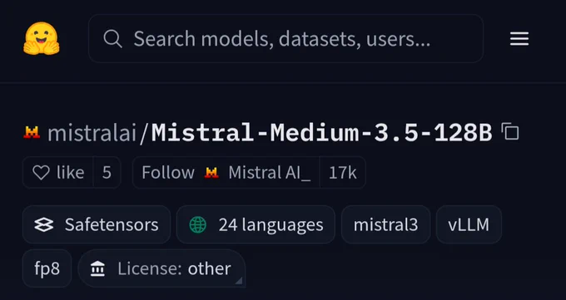The image size is (566, 300).
Task: Expand the 24 languages tag
Action: click(x=256, y=224)
